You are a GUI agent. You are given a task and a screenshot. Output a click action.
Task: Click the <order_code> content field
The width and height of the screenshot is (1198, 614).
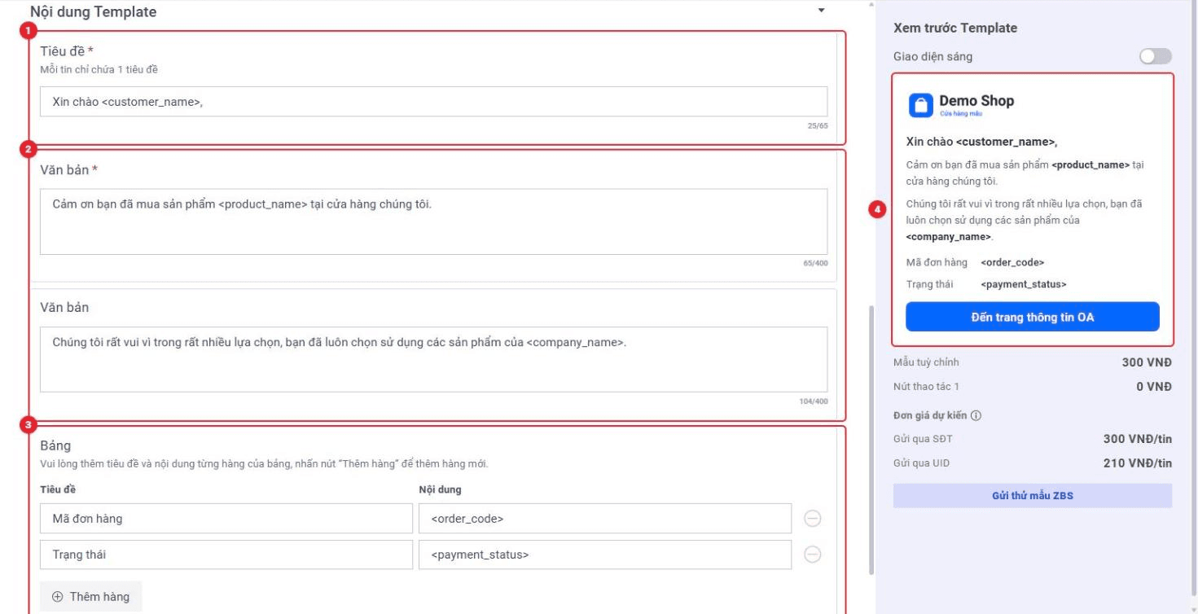click(x=605, y=519)
